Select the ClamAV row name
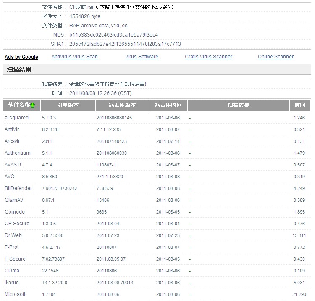 tap(14, 200)
